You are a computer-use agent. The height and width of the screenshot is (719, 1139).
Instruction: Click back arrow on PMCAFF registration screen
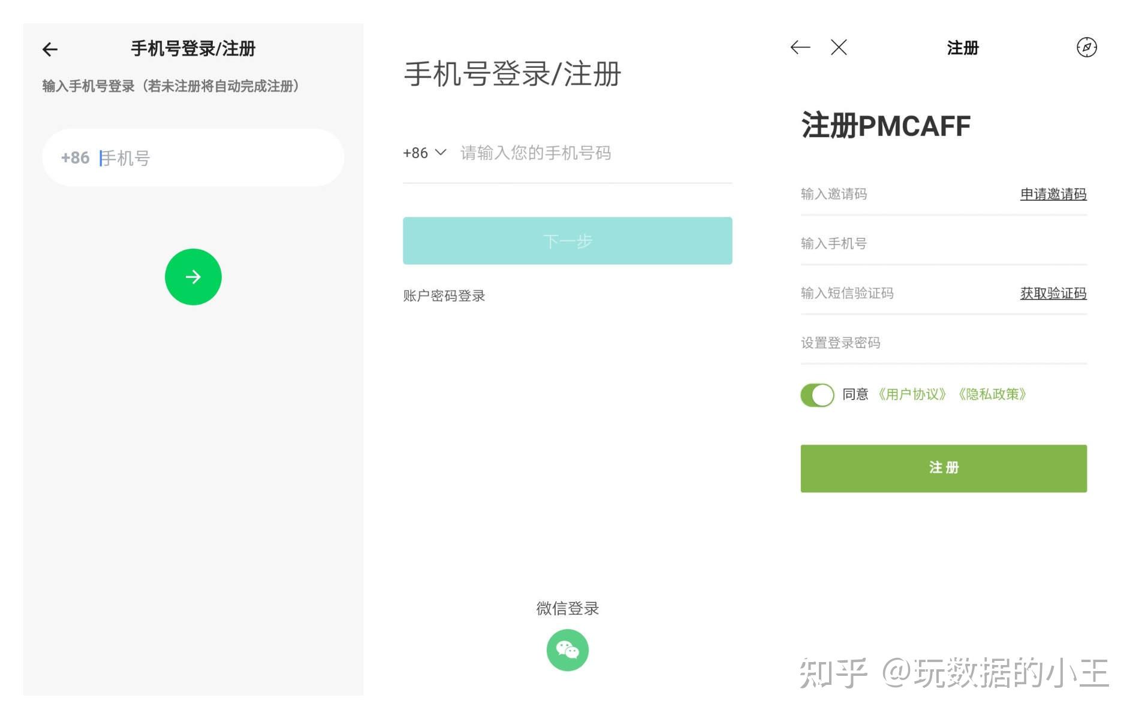(800, 47)
